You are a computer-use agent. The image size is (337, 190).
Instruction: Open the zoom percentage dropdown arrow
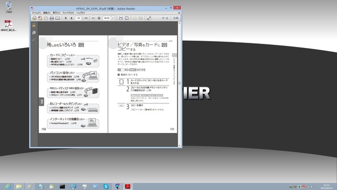point(113,18)
